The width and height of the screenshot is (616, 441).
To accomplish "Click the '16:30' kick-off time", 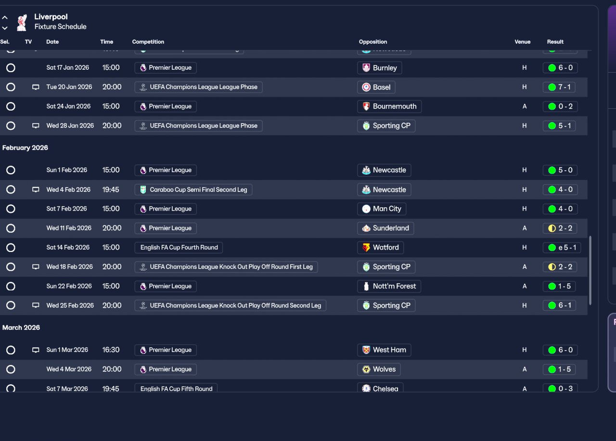I will point(111,350).
